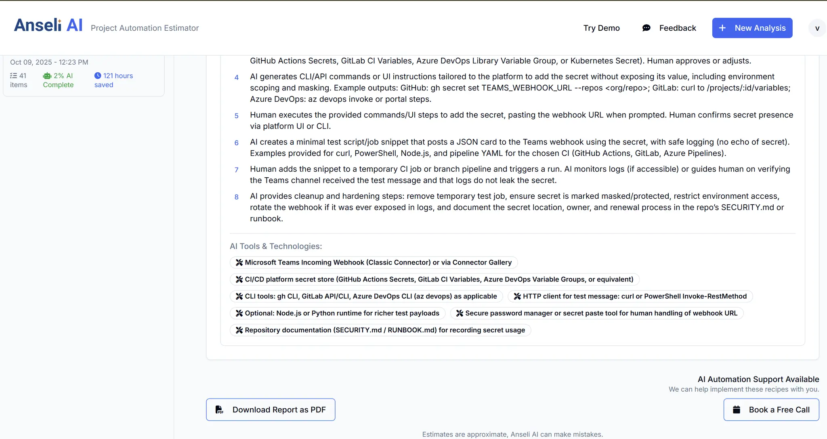The width and height of the screenshot is (827, 439).
Task: Click tools icon on Repository documentation tag
Action: click(x=239, y=330)
